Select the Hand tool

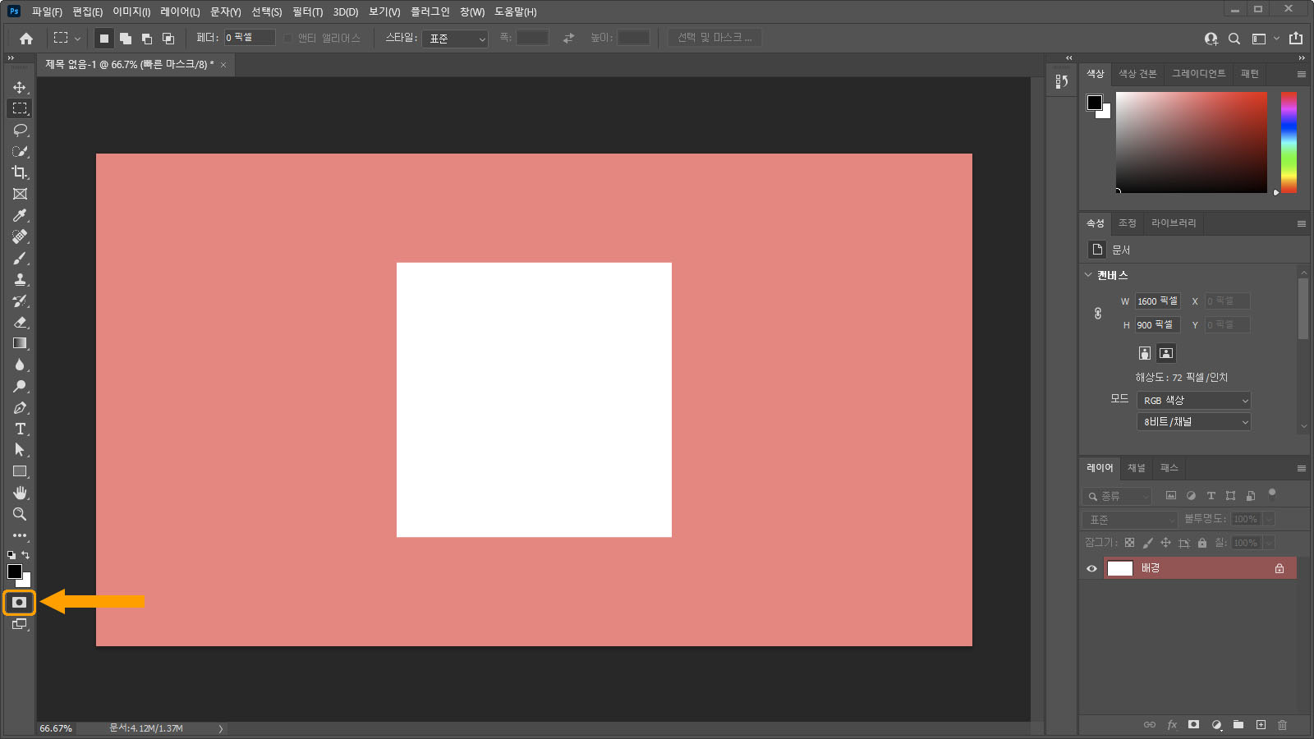(x=20, y=493)
